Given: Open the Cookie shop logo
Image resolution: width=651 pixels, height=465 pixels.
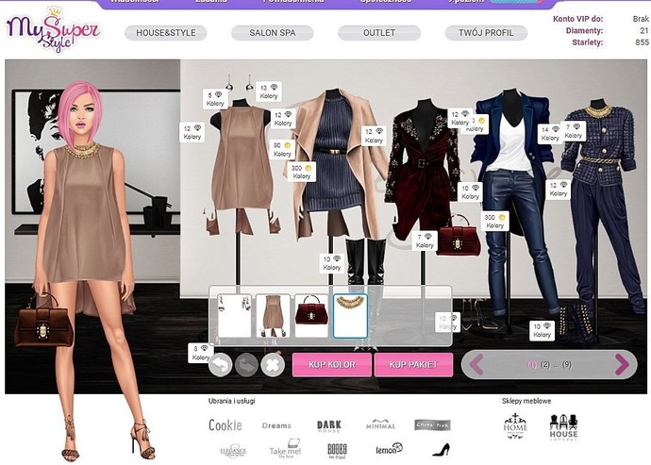Looking at the screenshot, I should point(225,425).
